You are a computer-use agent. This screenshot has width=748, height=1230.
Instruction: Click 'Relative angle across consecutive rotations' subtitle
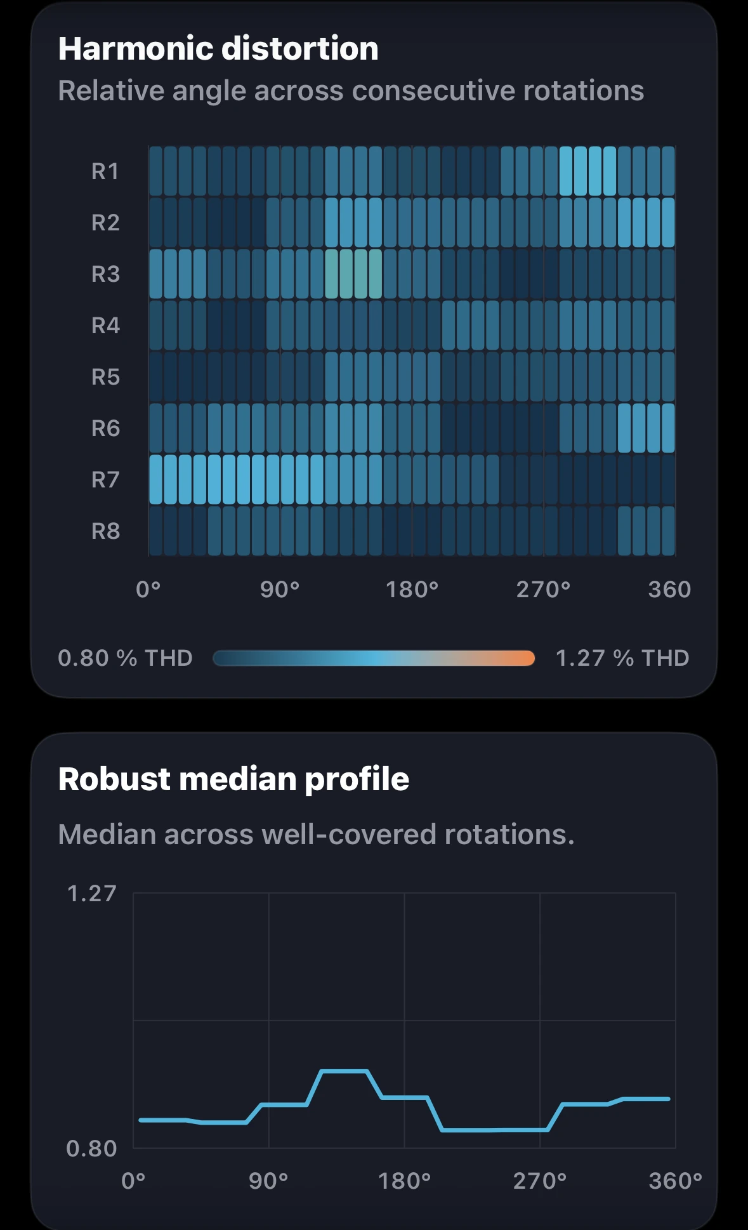(351, 91)
